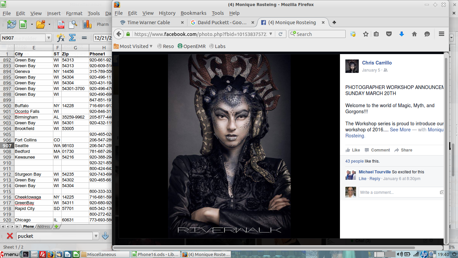
Task: Click the Open folder icon in LibreOffice toolbar
Action: [41, 24]
